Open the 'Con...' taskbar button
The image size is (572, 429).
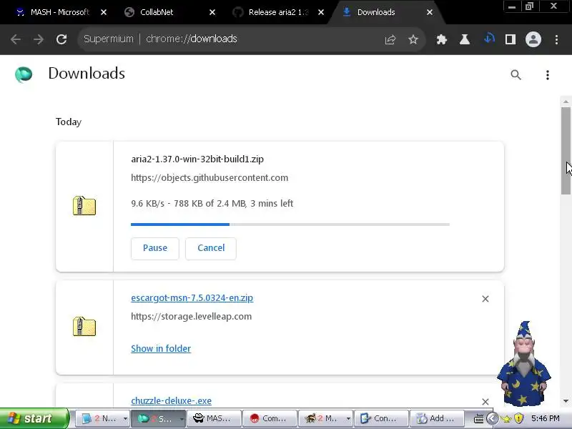point(381,418)
